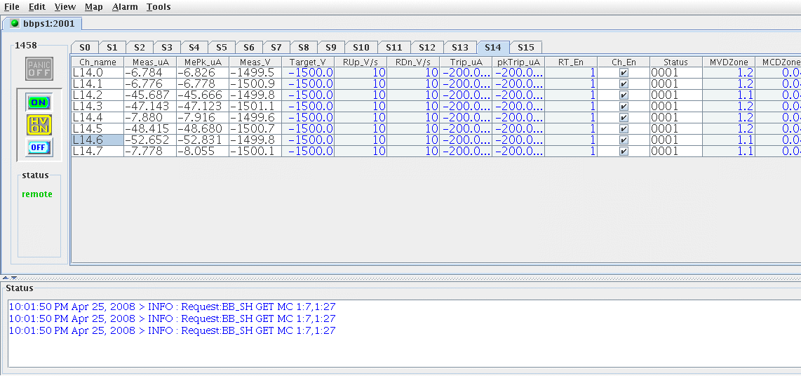Switch to slot tab S6
Screen dimensions: 801x376
249,47
